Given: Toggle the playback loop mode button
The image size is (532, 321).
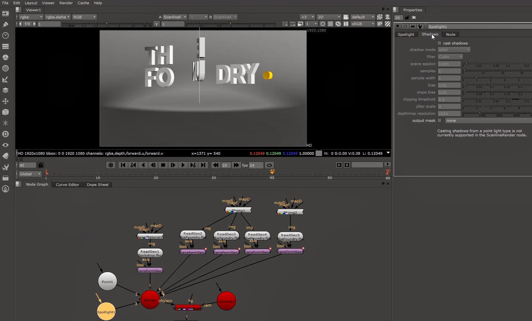Looking at the screenshot, I should 269,165.
